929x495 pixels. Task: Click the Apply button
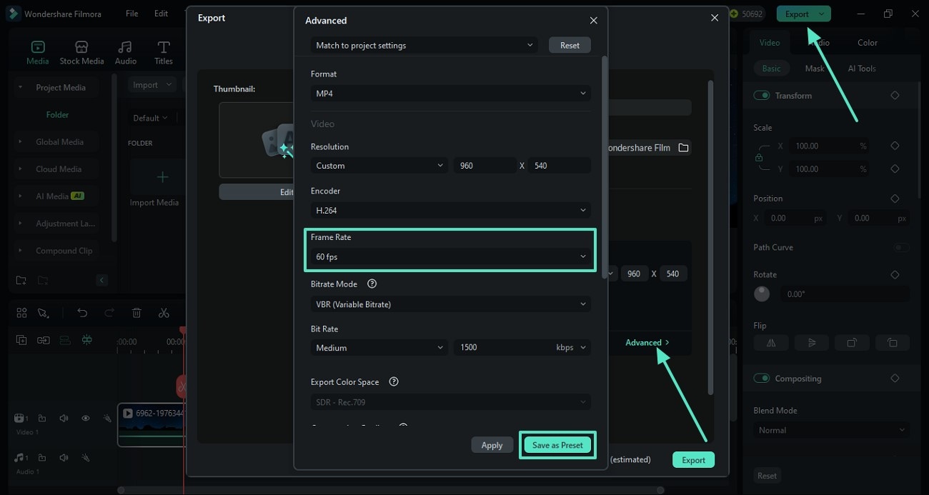click(x=492, y=445)
